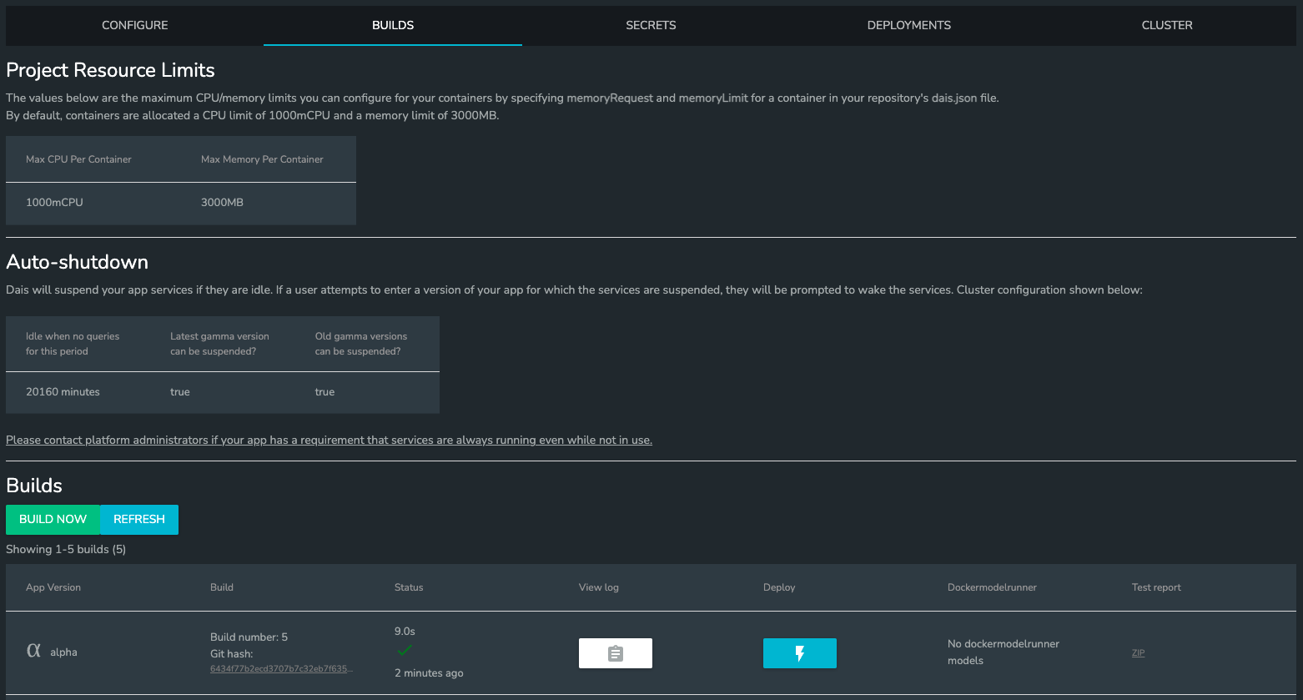Screen dimensions: 1303x700
Task: Open the SECRETS tab
Action: [651, 25]
